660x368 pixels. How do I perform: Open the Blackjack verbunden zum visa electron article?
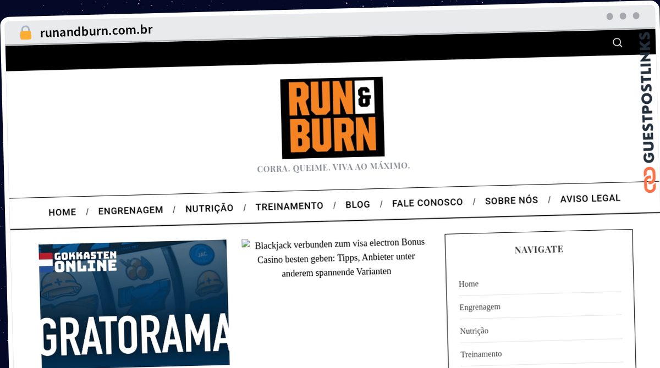(337, 257)
